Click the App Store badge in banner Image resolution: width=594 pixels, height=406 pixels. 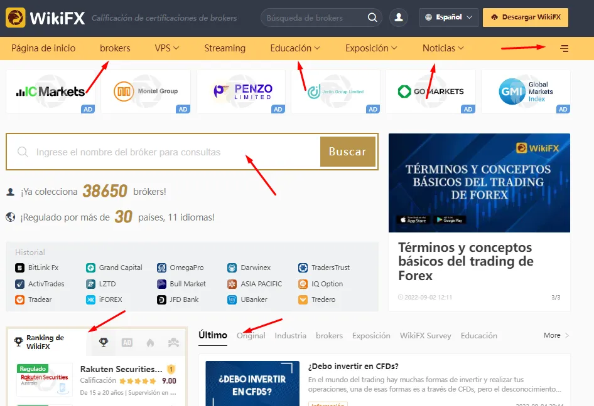point(412,220)
